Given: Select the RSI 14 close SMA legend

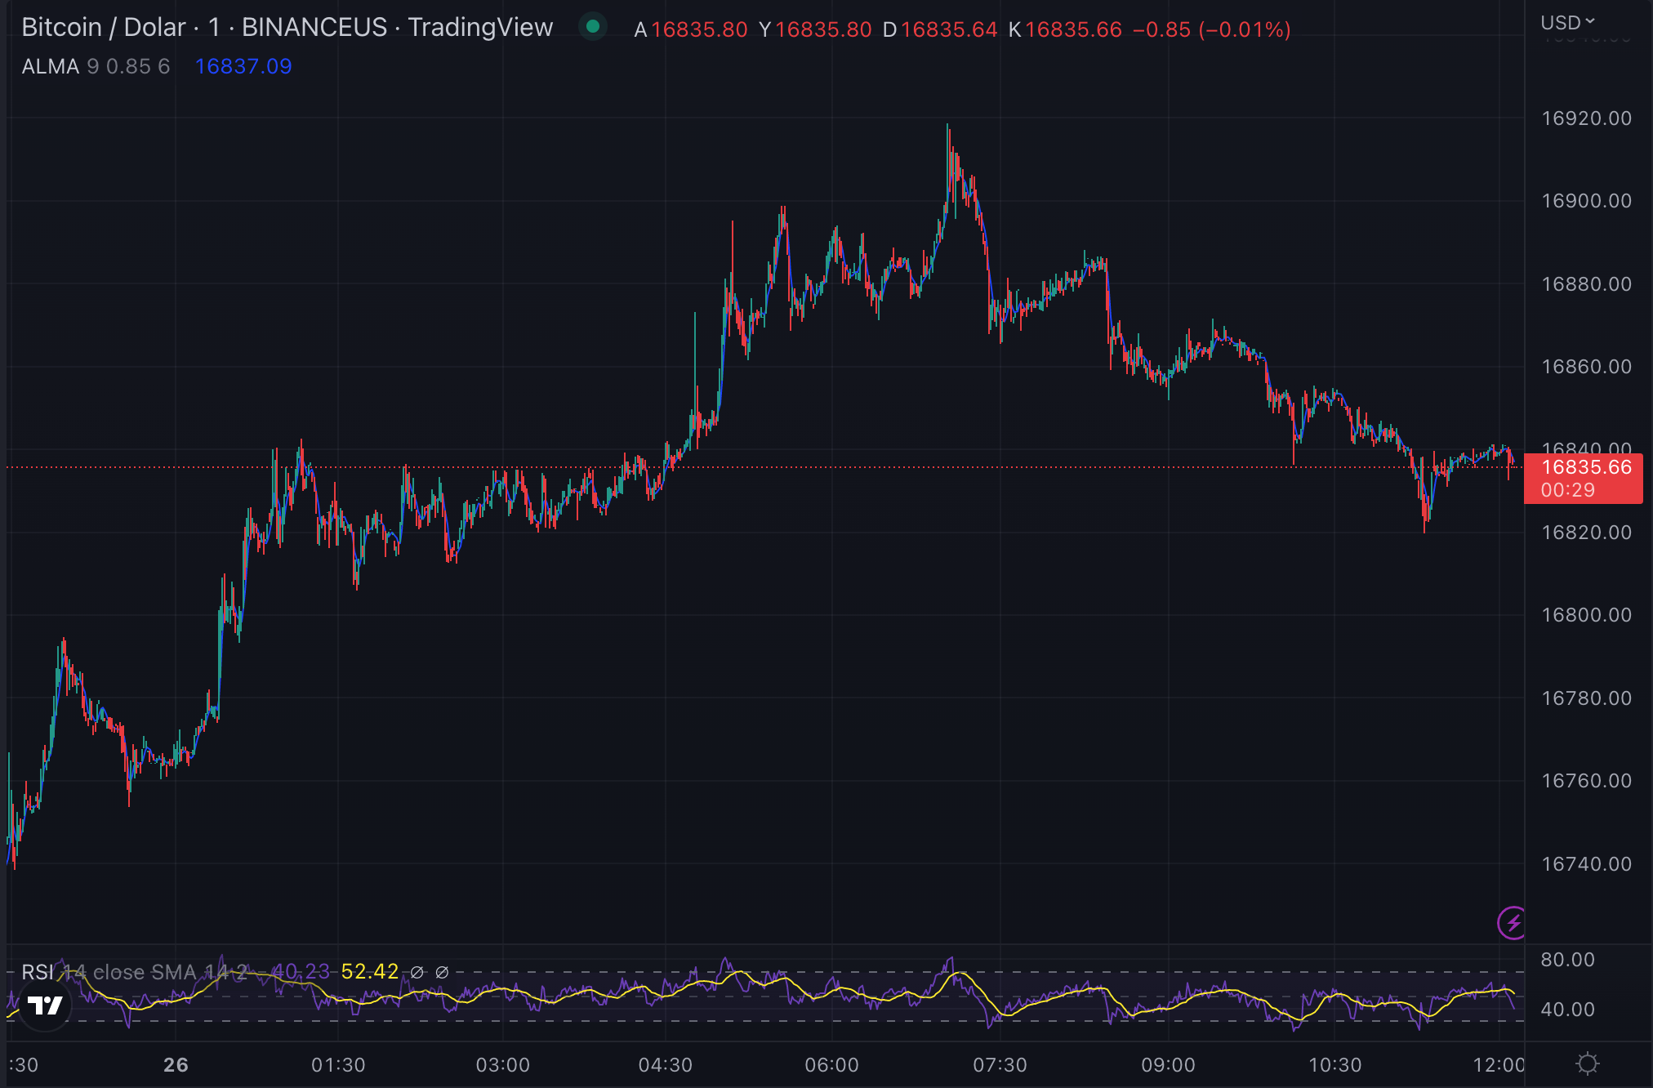Looking at the screenshot, I should pos(134,972).
